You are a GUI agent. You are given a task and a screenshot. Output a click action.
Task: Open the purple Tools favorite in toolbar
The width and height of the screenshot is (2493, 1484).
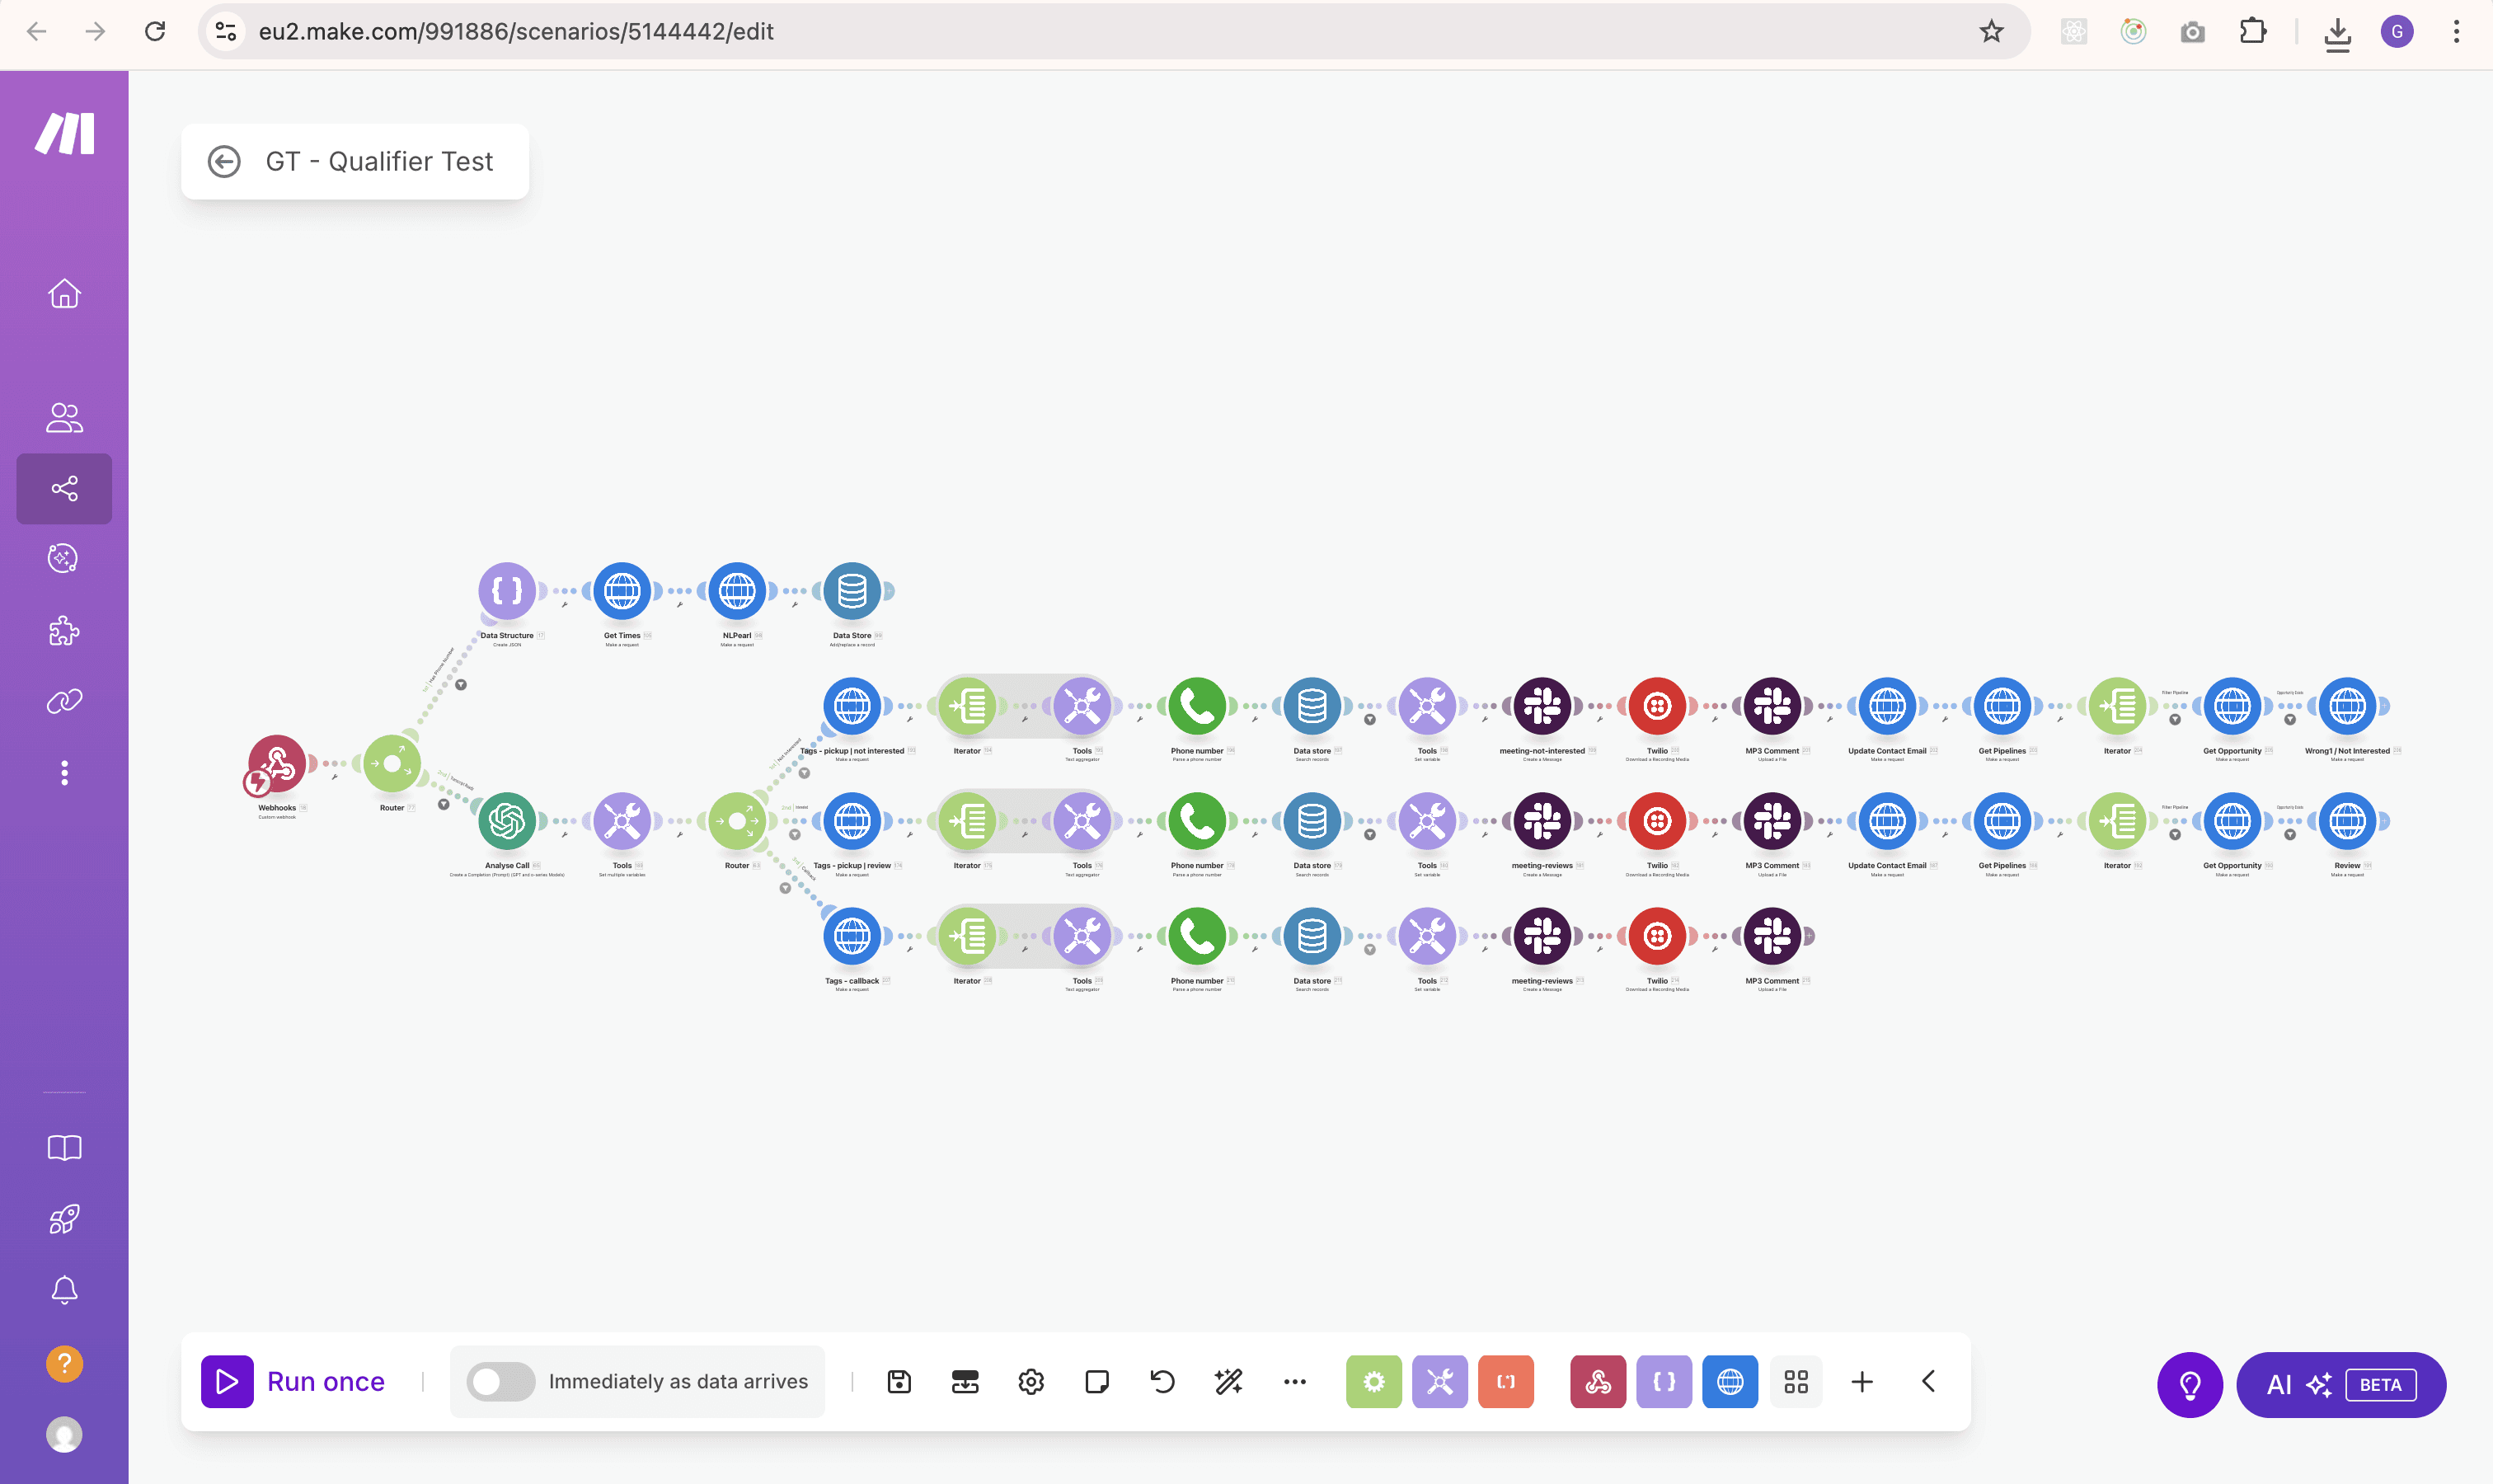coord(1439,1381)
